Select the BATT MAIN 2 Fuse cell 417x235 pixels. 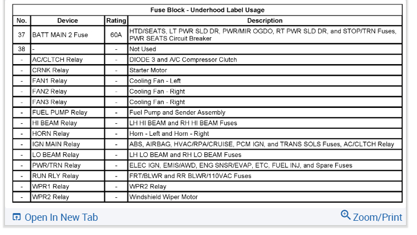(x=60, y=35)
